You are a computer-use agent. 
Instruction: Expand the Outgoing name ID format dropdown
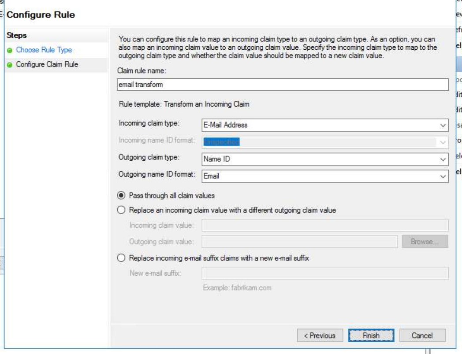325,176
